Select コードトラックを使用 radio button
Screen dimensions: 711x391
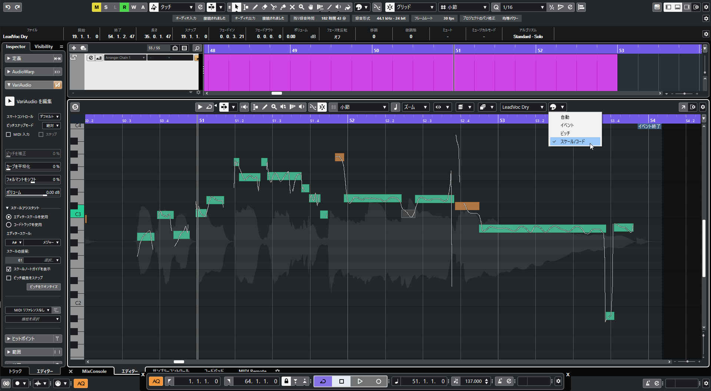(9, 225)
